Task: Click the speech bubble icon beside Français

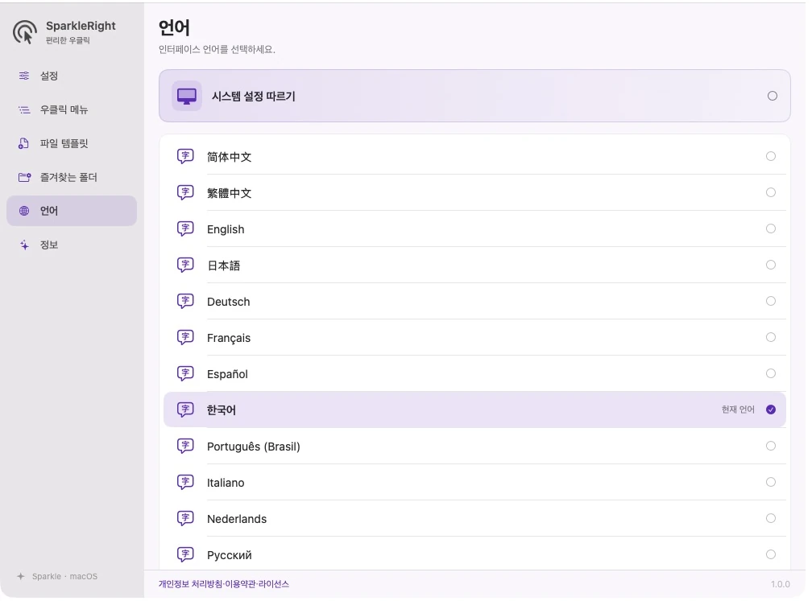Action: (x=185, y=337)
